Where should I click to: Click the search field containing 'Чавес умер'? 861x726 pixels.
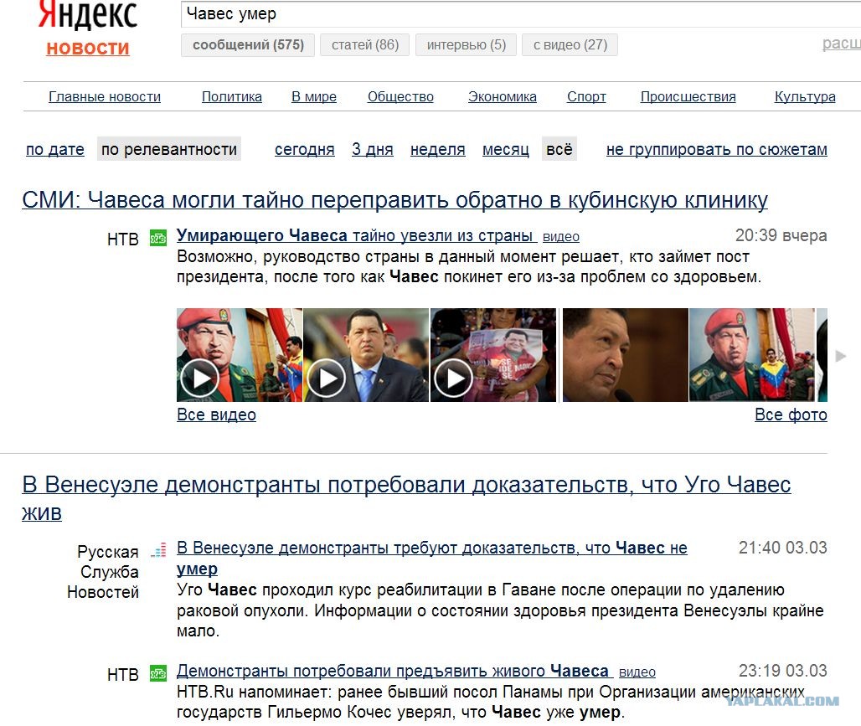tap(521, 13)
